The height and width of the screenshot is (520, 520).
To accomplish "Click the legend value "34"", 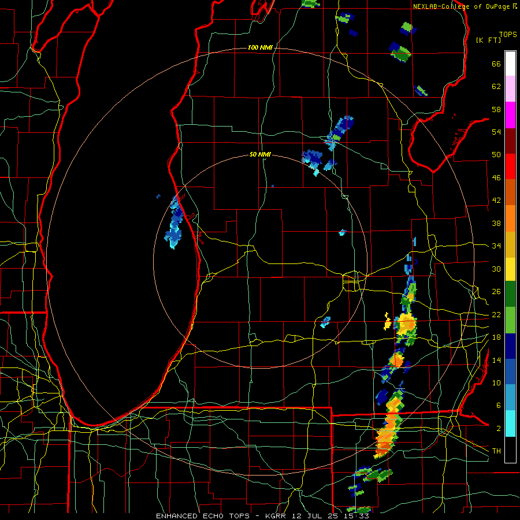I will pyautogui.click(x=496, y=246).
